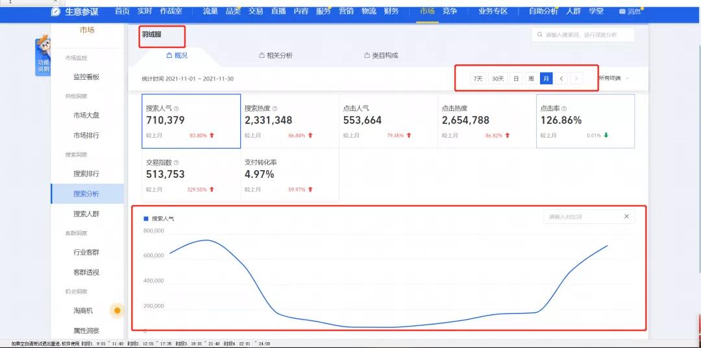Switch to the 概况 tab

177,55
